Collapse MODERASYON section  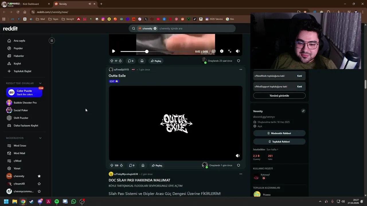pyautogui.click(x=40, y=138)
